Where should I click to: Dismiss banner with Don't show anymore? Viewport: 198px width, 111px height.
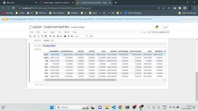(x=188, y=19)
